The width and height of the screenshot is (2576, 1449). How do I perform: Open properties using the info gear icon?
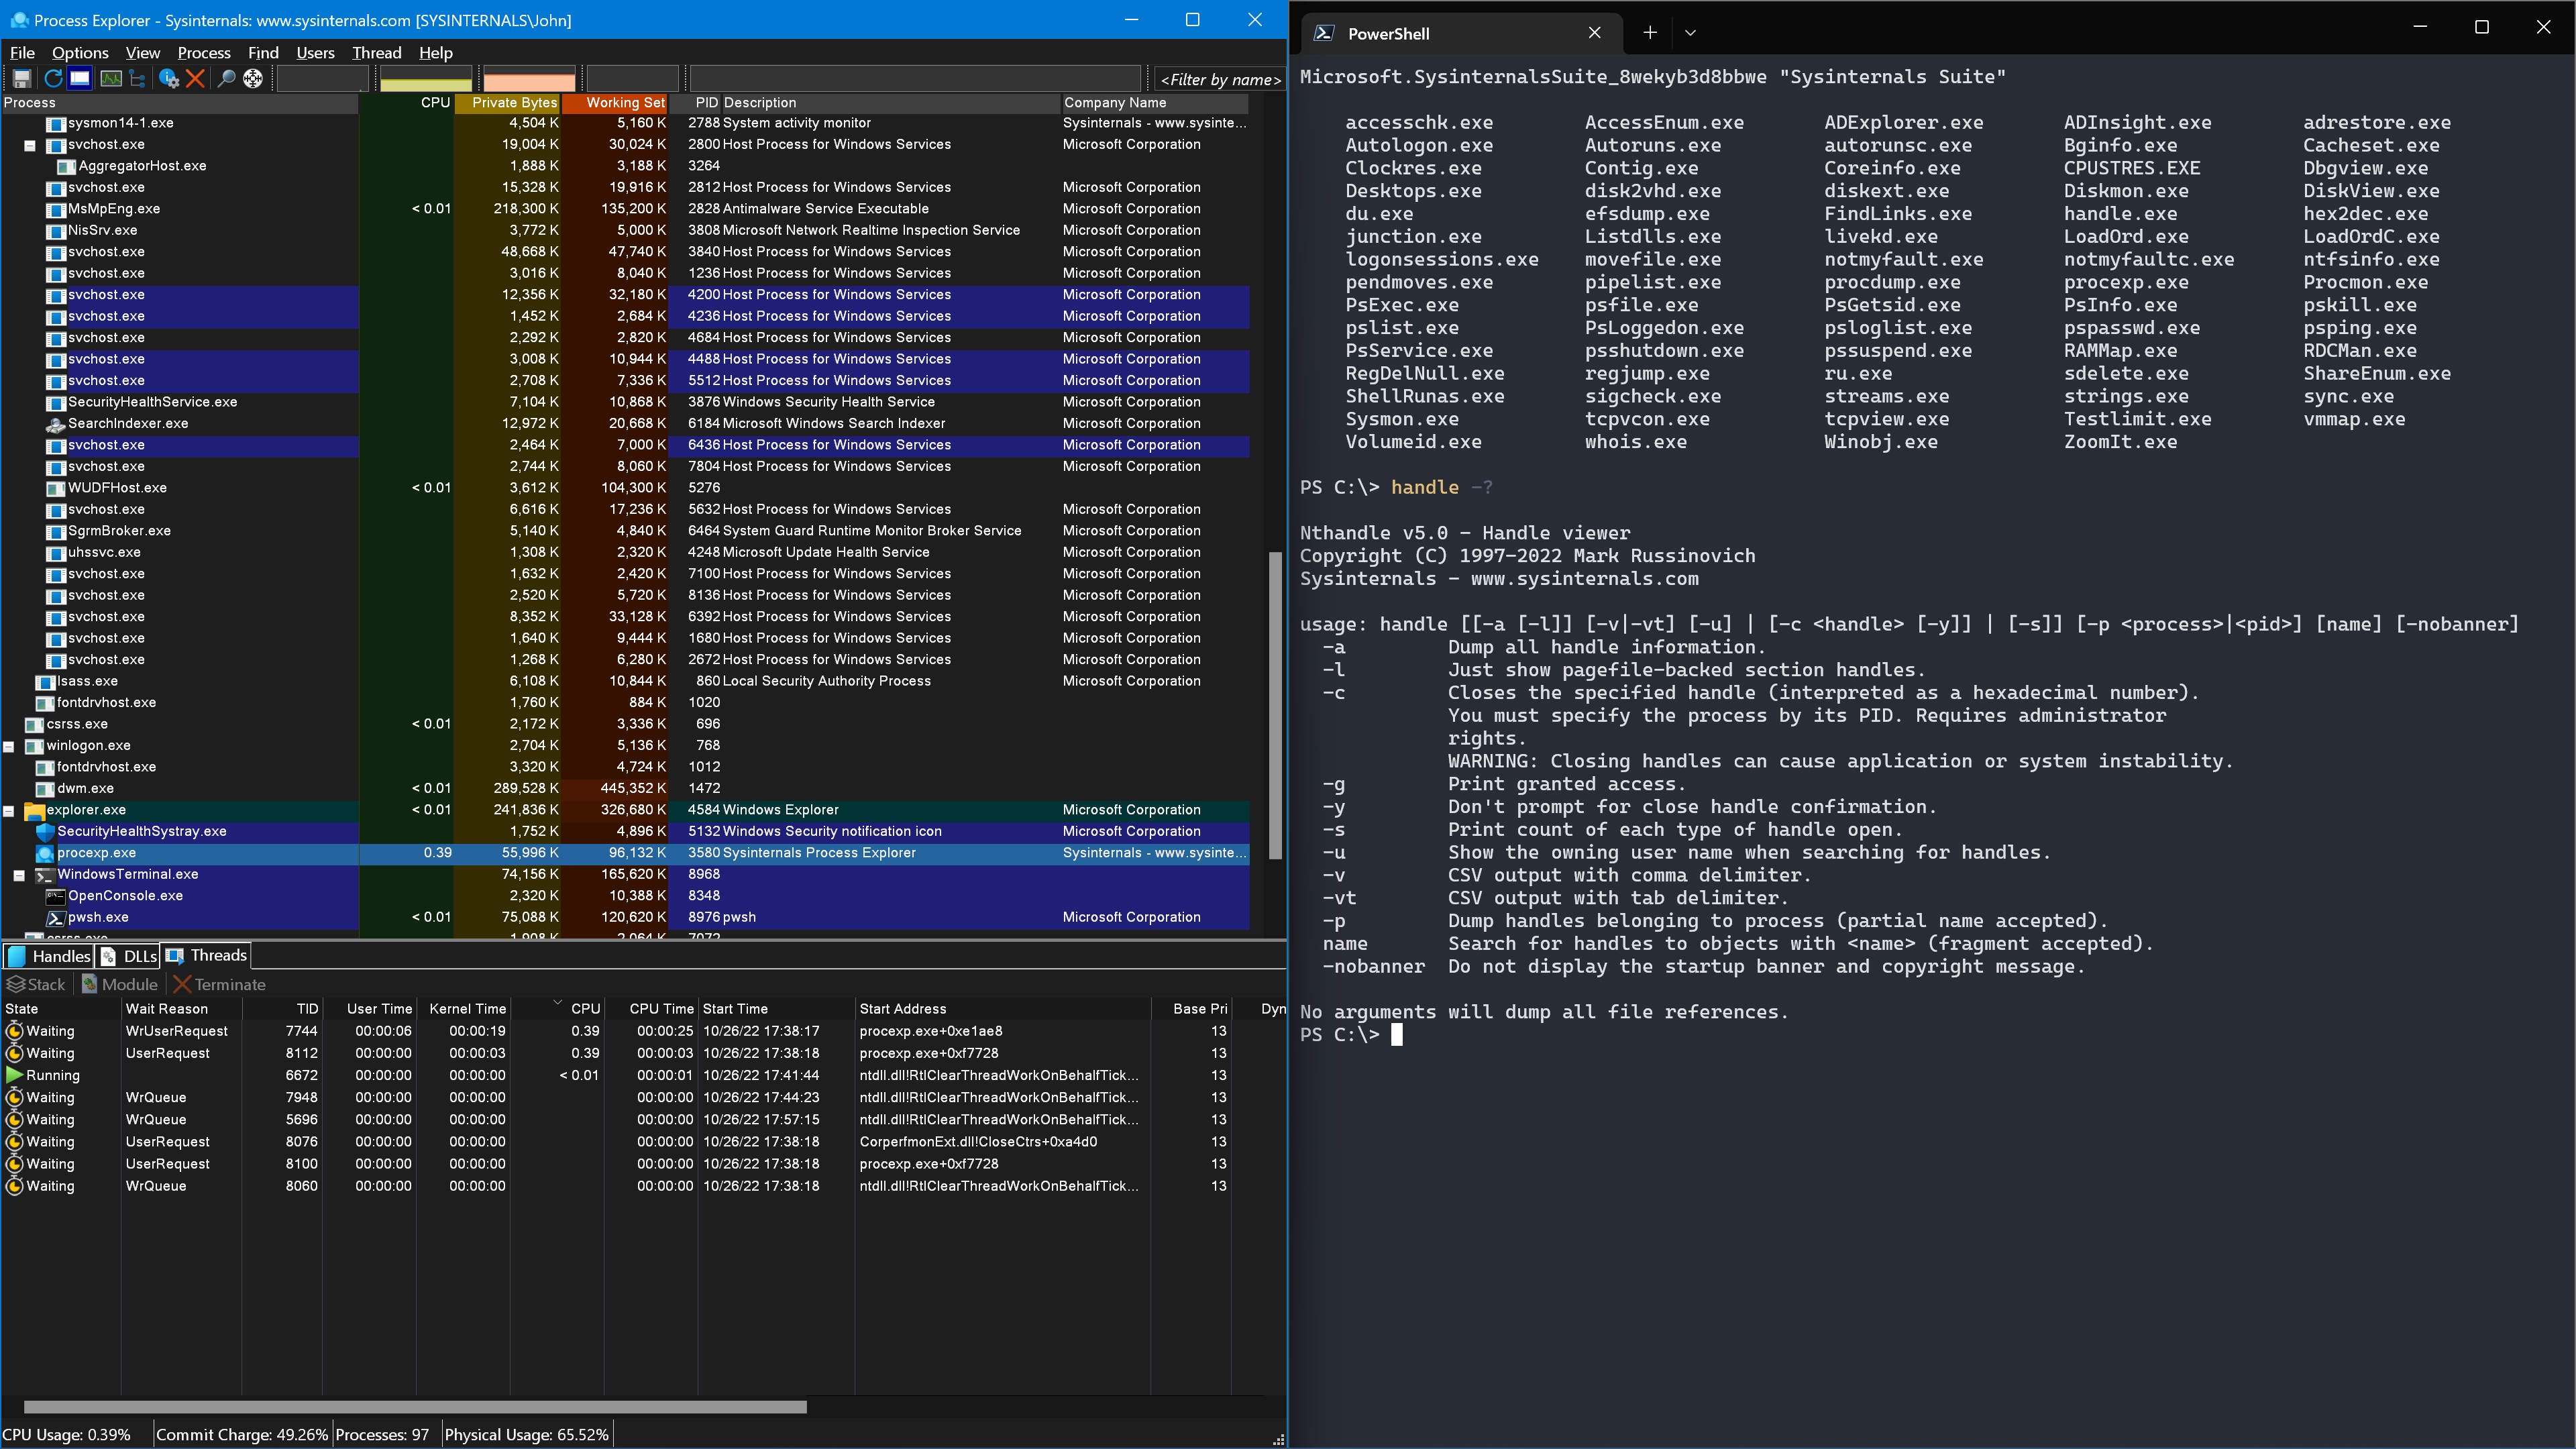tap(168, 78)
